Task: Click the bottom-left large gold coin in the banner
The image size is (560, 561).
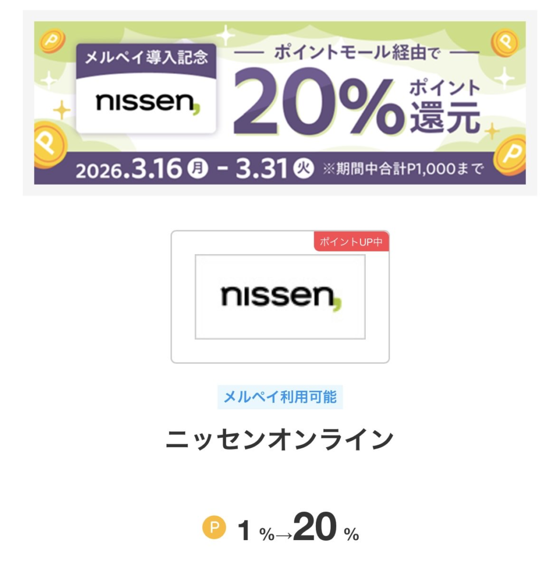Action: [50, 145]
